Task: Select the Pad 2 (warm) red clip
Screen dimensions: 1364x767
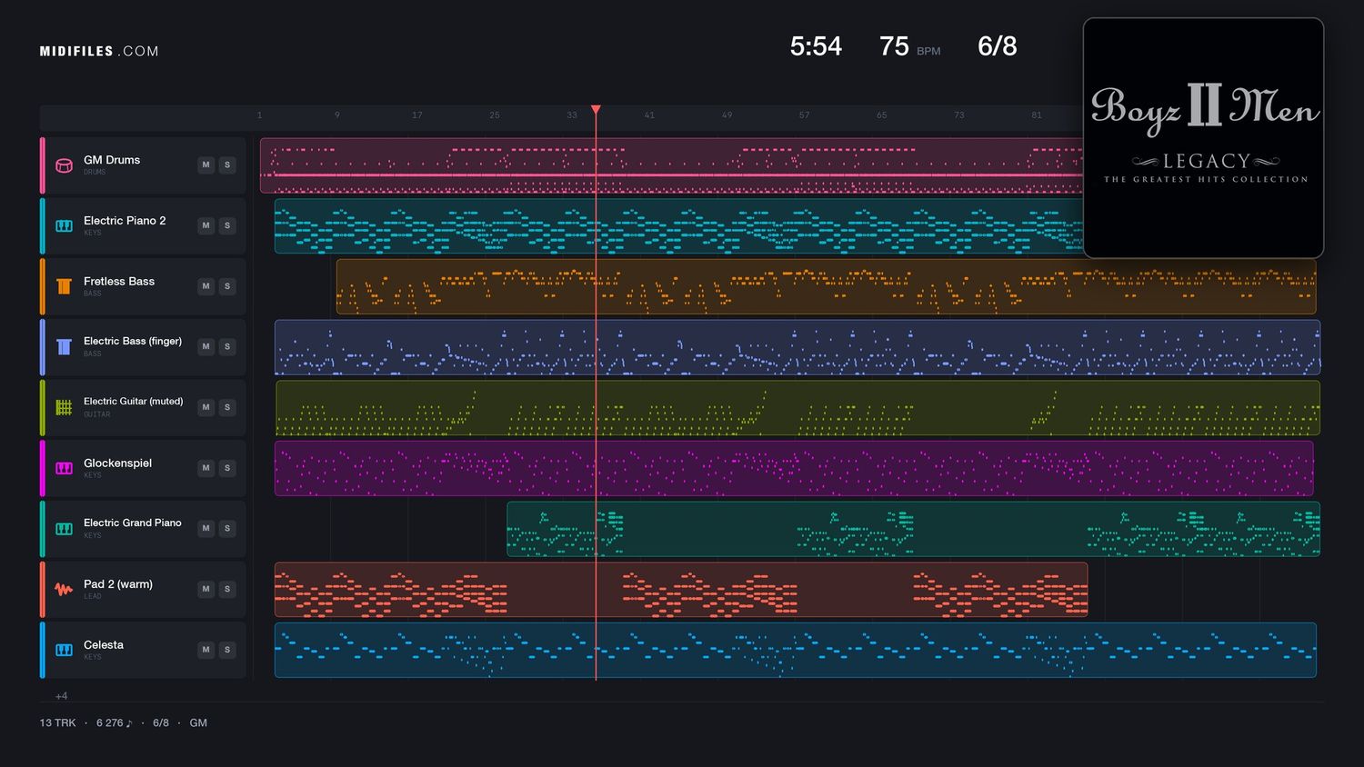Action: [x=681, y=590]
